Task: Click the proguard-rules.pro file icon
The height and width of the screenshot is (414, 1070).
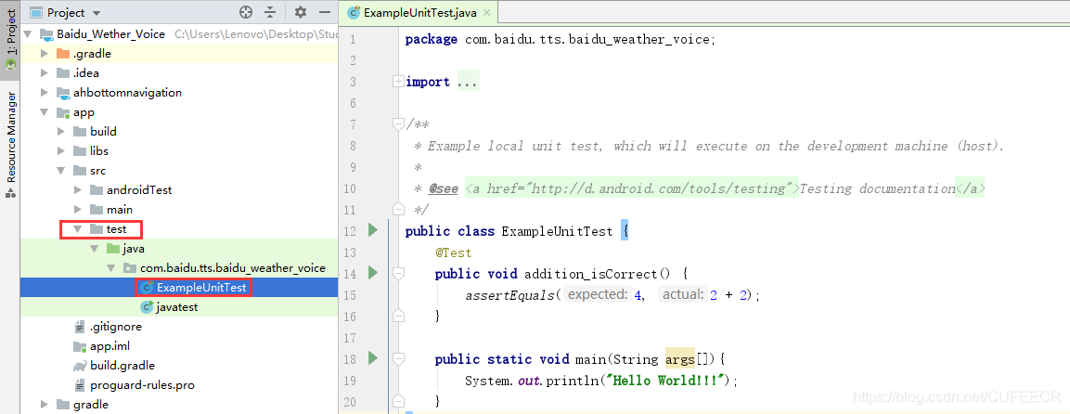Action: click(80, 385)
